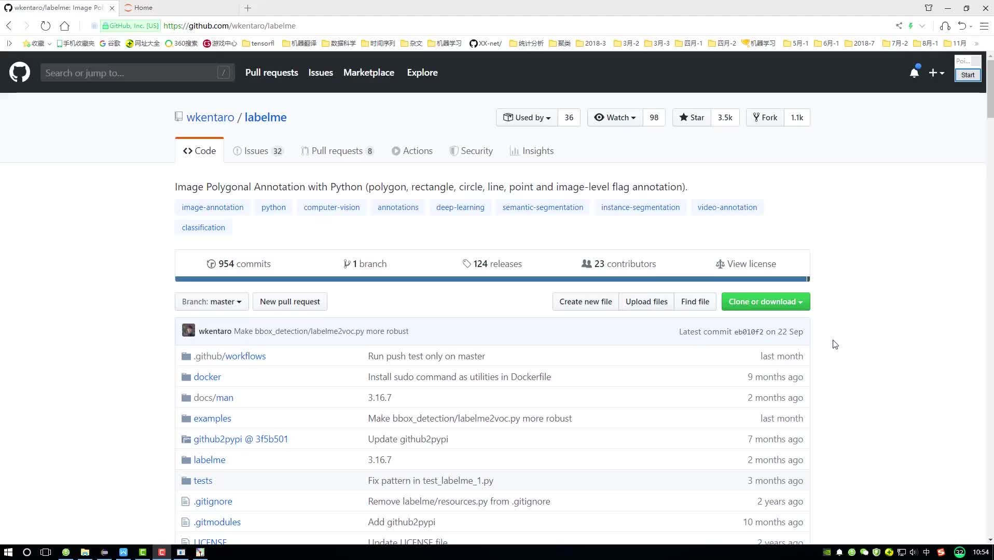Focus the Search or jump to field
994x560 pixels.
pyautogui.click(x=137, y=73)
